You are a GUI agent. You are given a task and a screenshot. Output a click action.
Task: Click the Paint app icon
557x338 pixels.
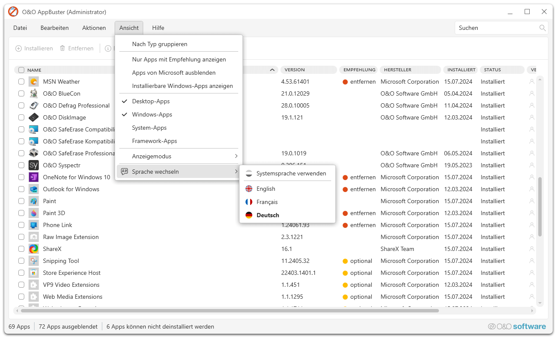[x=34, y=201]
